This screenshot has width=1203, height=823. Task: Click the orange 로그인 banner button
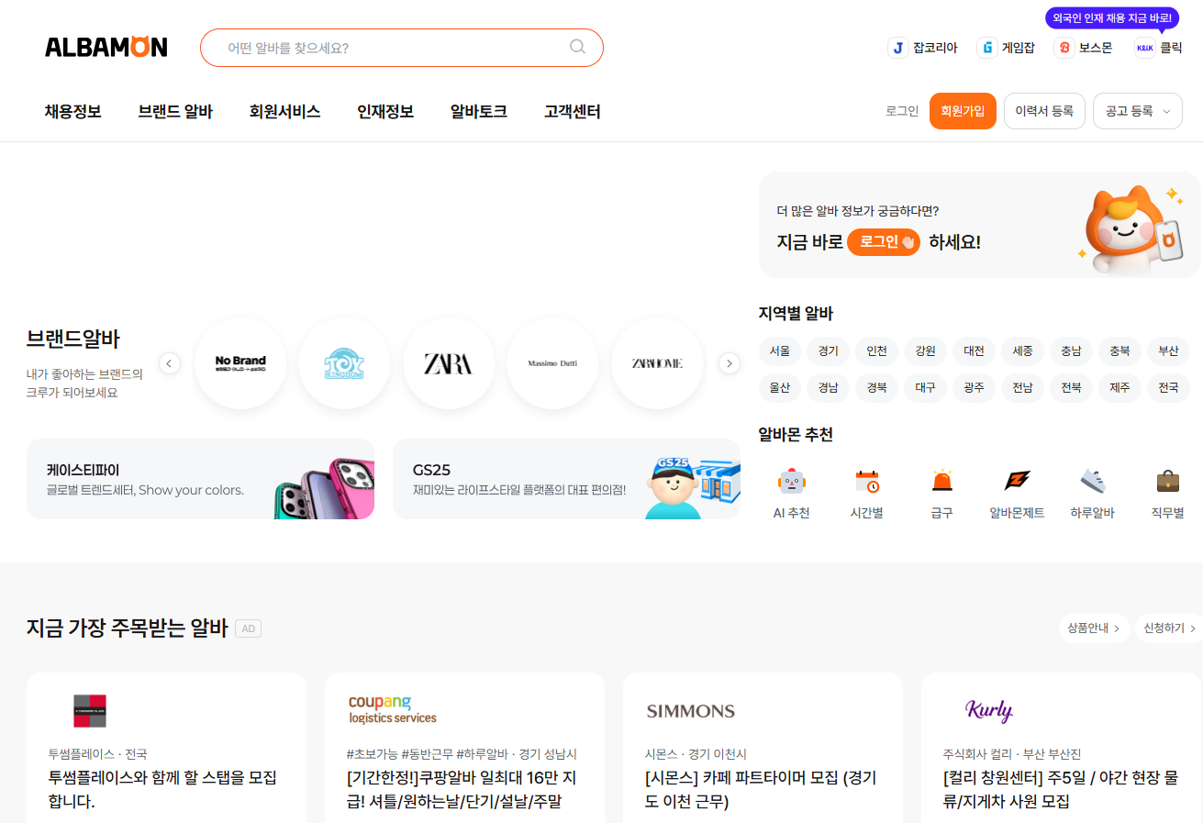point(884,242)
